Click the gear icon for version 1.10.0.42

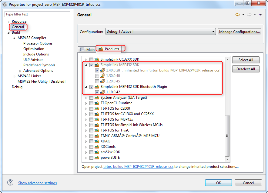[x=102, y=92]
